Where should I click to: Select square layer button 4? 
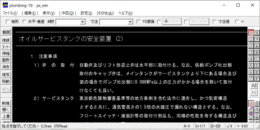(251, 59)
